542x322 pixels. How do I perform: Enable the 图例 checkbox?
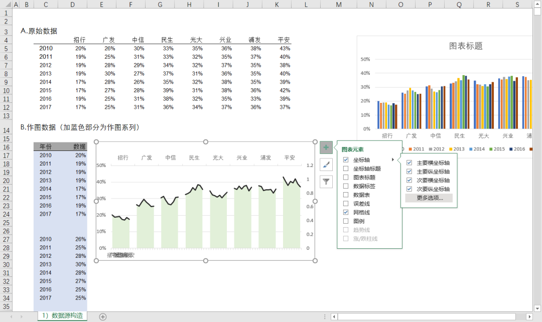(x=346, y=221)
